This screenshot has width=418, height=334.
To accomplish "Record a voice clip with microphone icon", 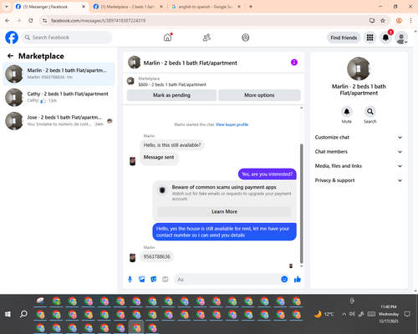I will coord(130,279).
